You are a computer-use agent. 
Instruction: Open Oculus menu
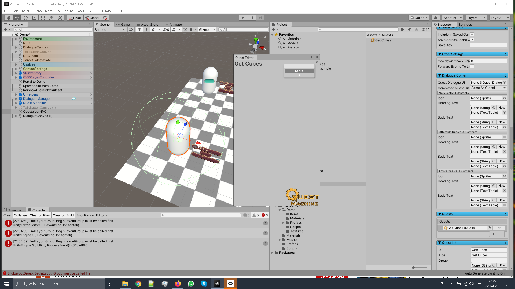(93, 11)
